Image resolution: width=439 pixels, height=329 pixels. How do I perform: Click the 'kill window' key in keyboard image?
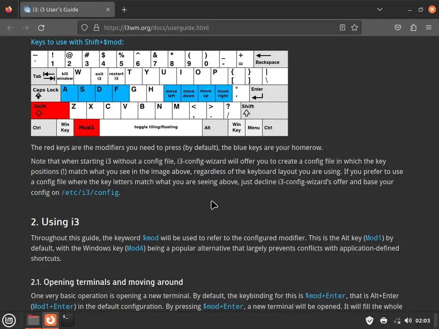click(65, 76)
